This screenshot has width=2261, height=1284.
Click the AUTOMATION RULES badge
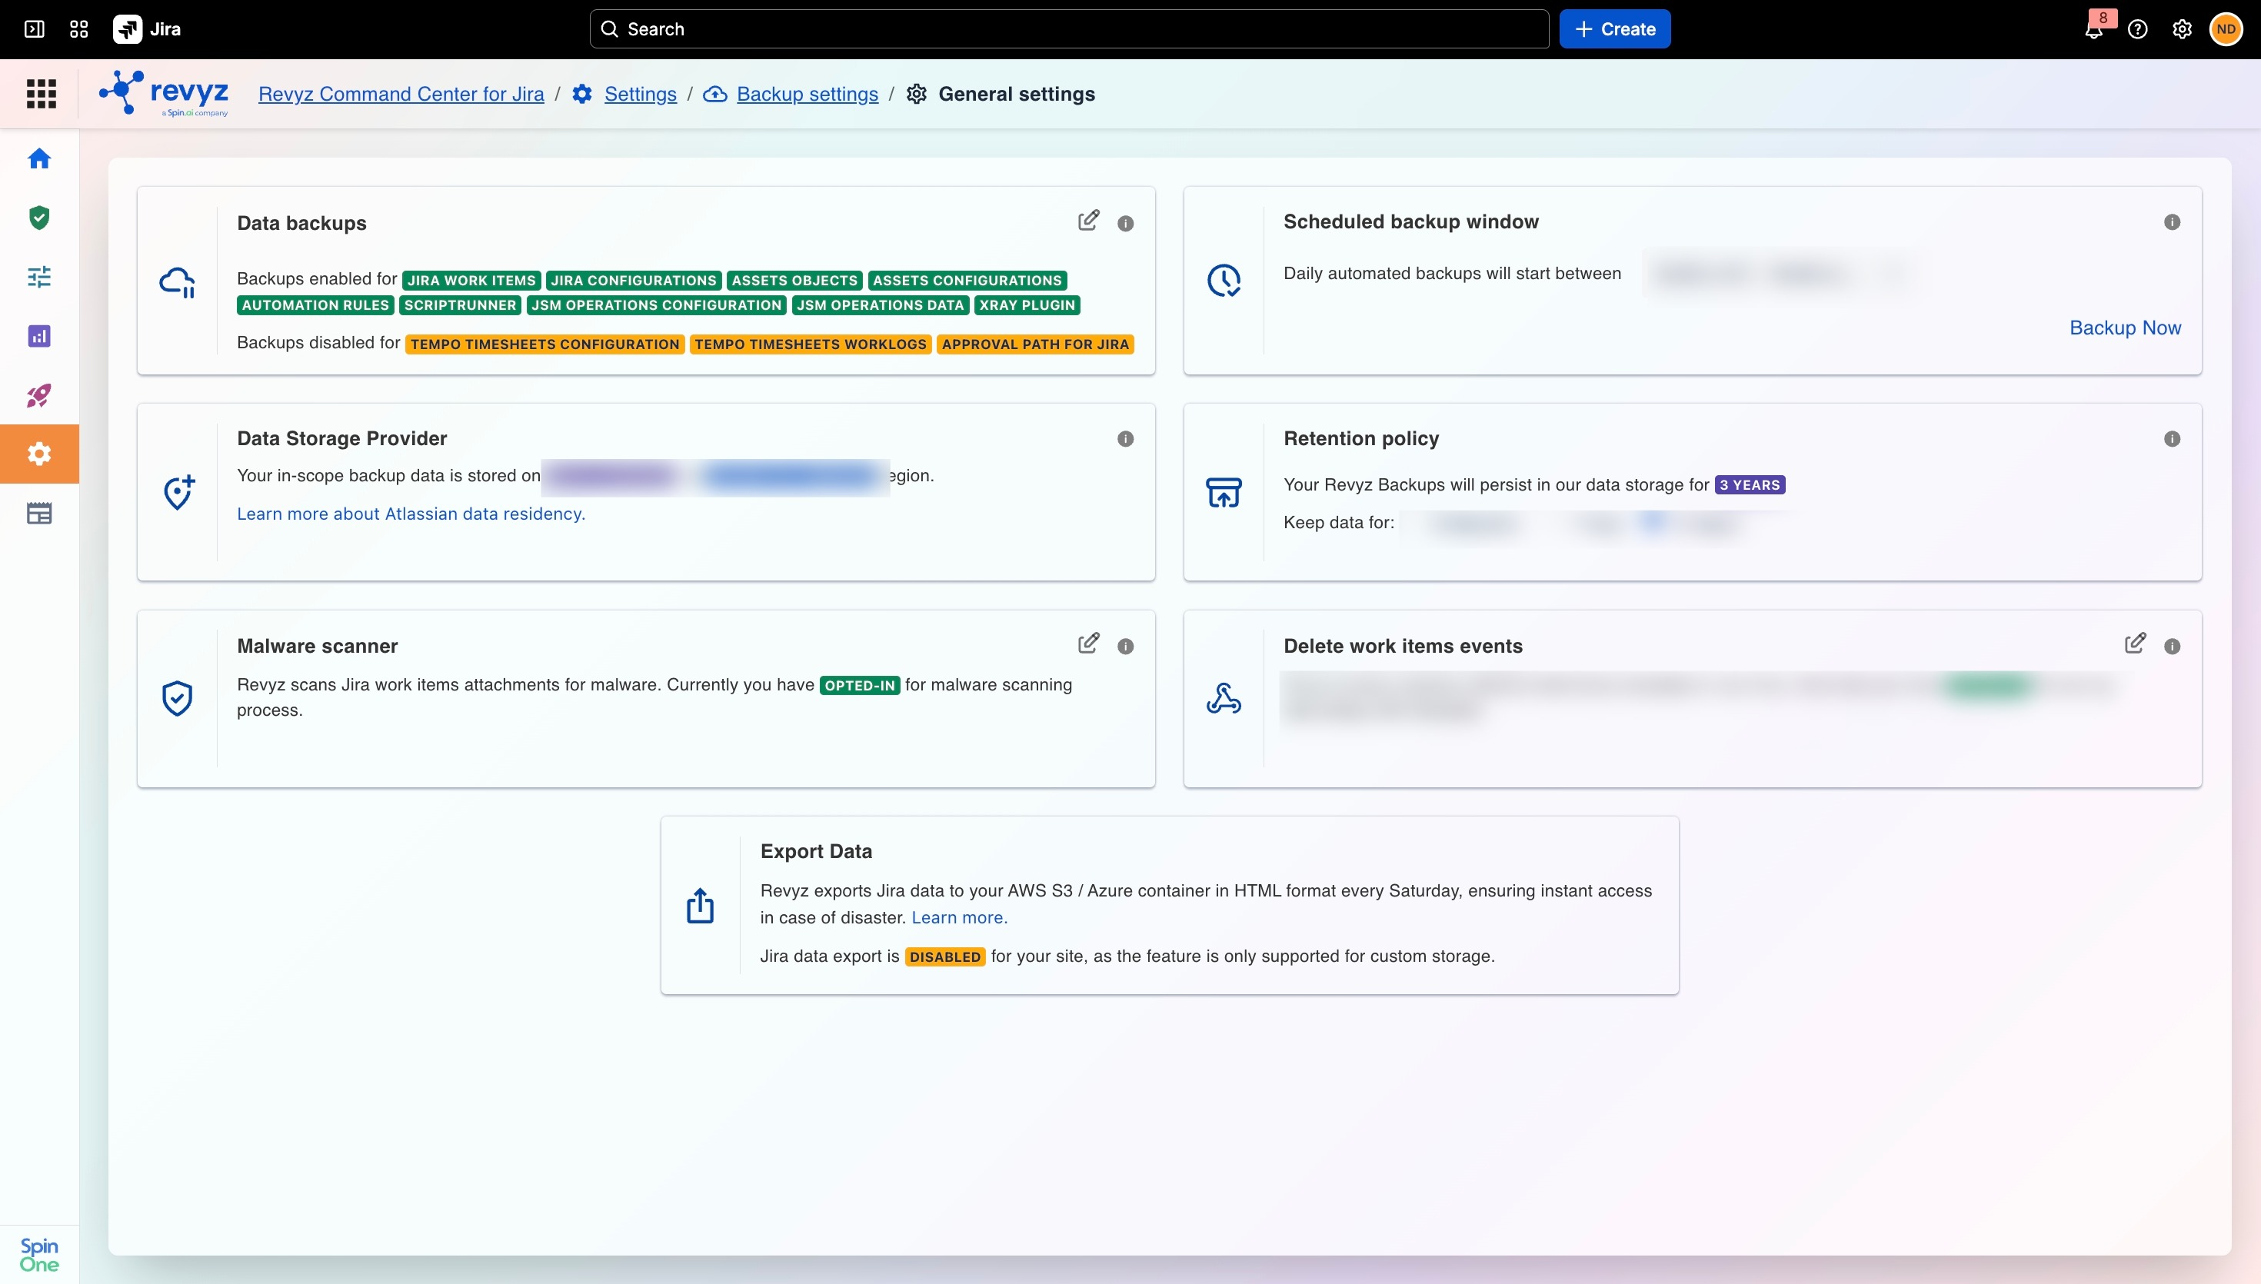315,305
